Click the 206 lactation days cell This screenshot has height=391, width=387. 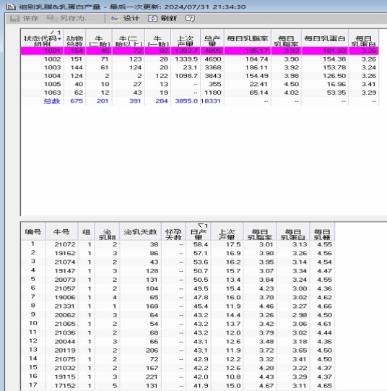click(152, 351)
